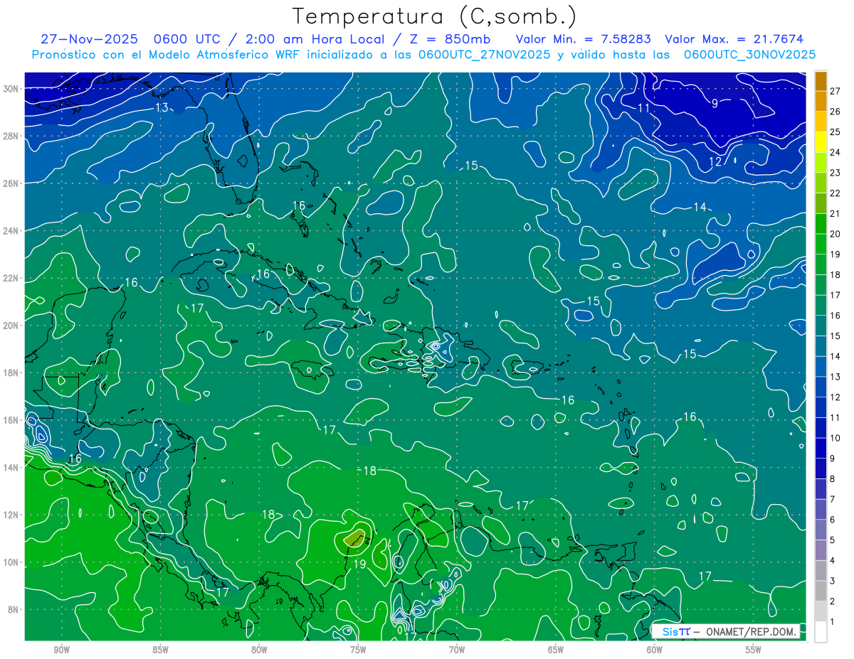854x659 pixels.
Task: Click the 65W longitude label
Action: point(556,650)
